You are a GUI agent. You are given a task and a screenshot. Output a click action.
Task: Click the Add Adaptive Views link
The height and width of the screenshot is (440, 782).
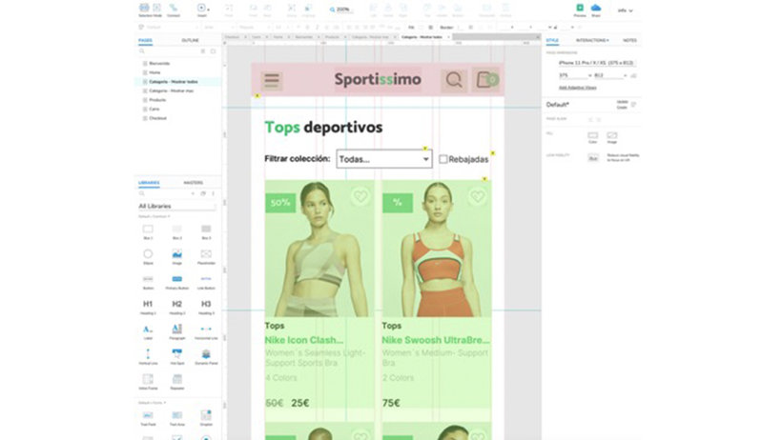click(x=579, y=87)
